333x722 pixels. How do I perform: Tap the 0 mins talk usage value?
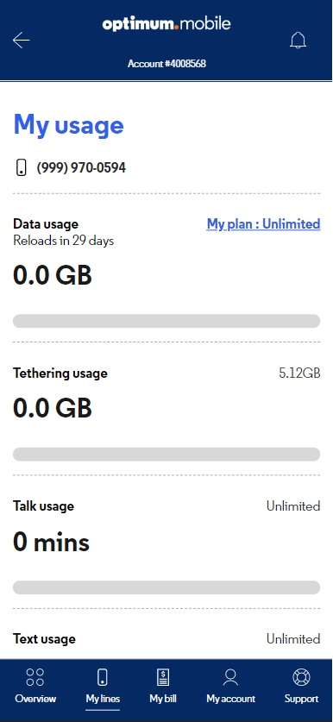[51, 542]
